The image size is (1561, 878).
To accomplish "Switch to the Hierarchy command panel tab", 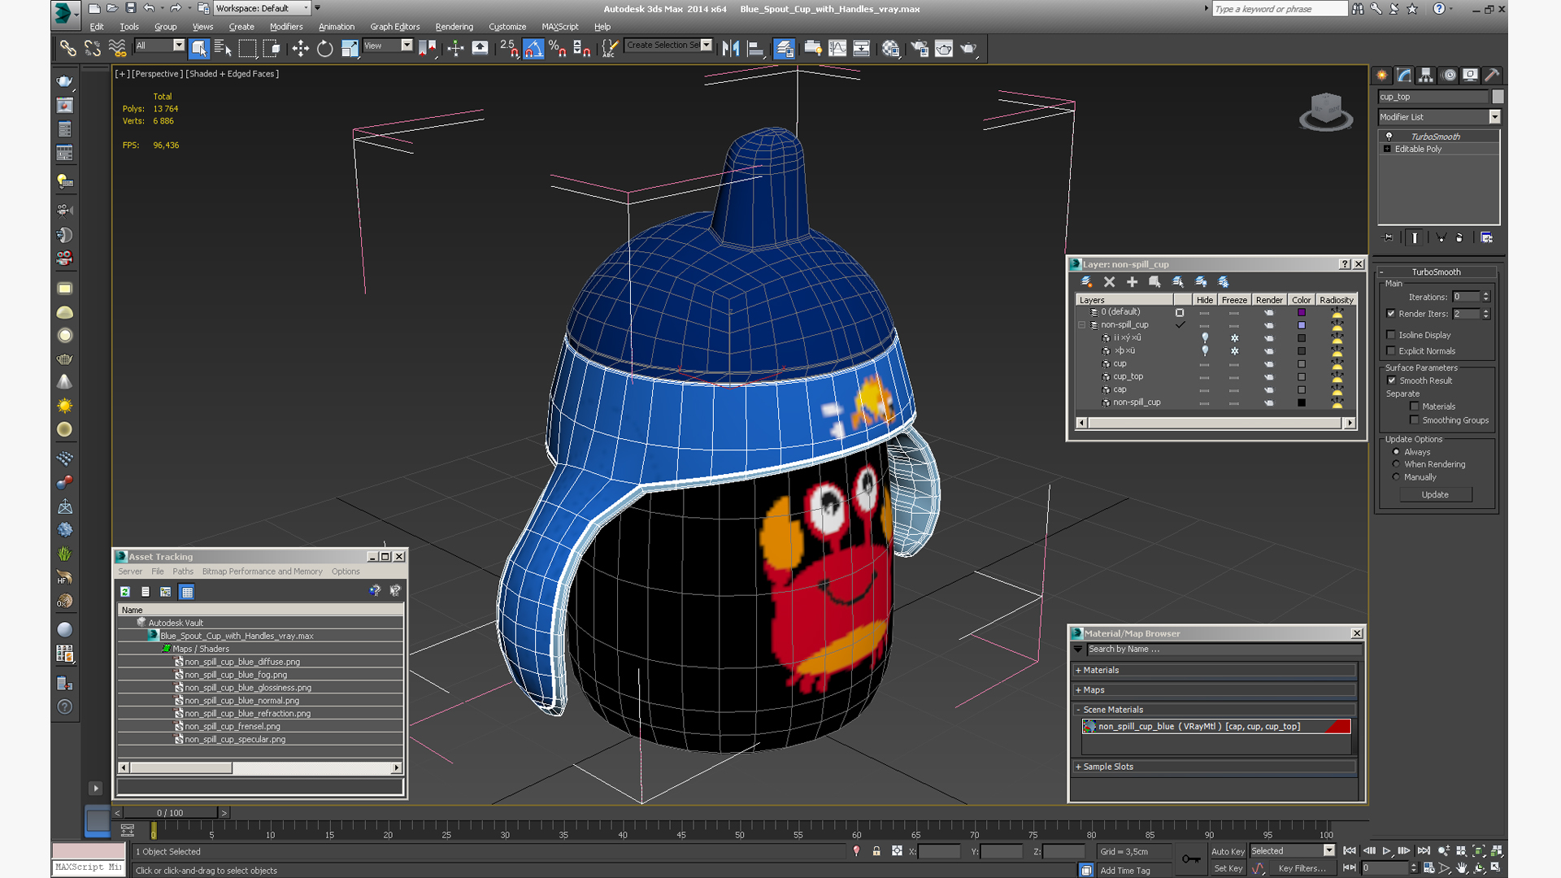I will (x=1426, y=76).
